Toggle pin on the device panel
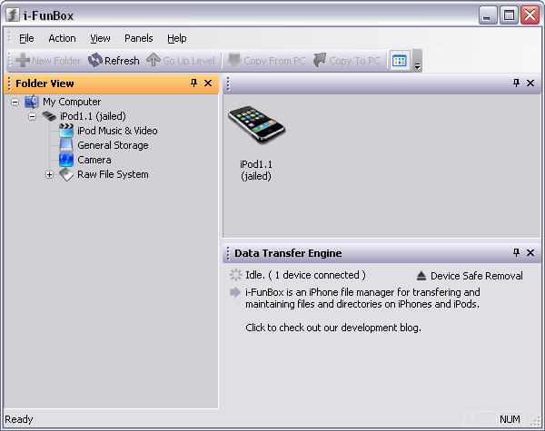 point(516,83)
